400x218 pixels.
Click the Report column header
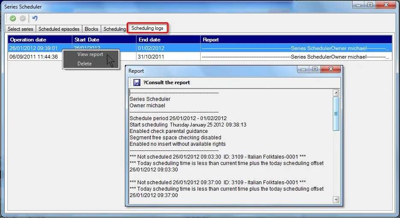295,40
